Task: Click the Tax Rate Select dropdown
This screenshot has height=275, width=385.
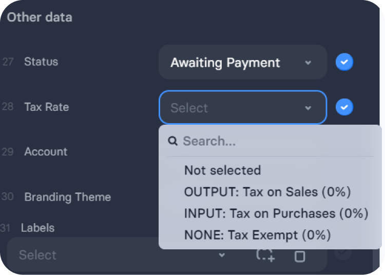Action: pos(243,107)
